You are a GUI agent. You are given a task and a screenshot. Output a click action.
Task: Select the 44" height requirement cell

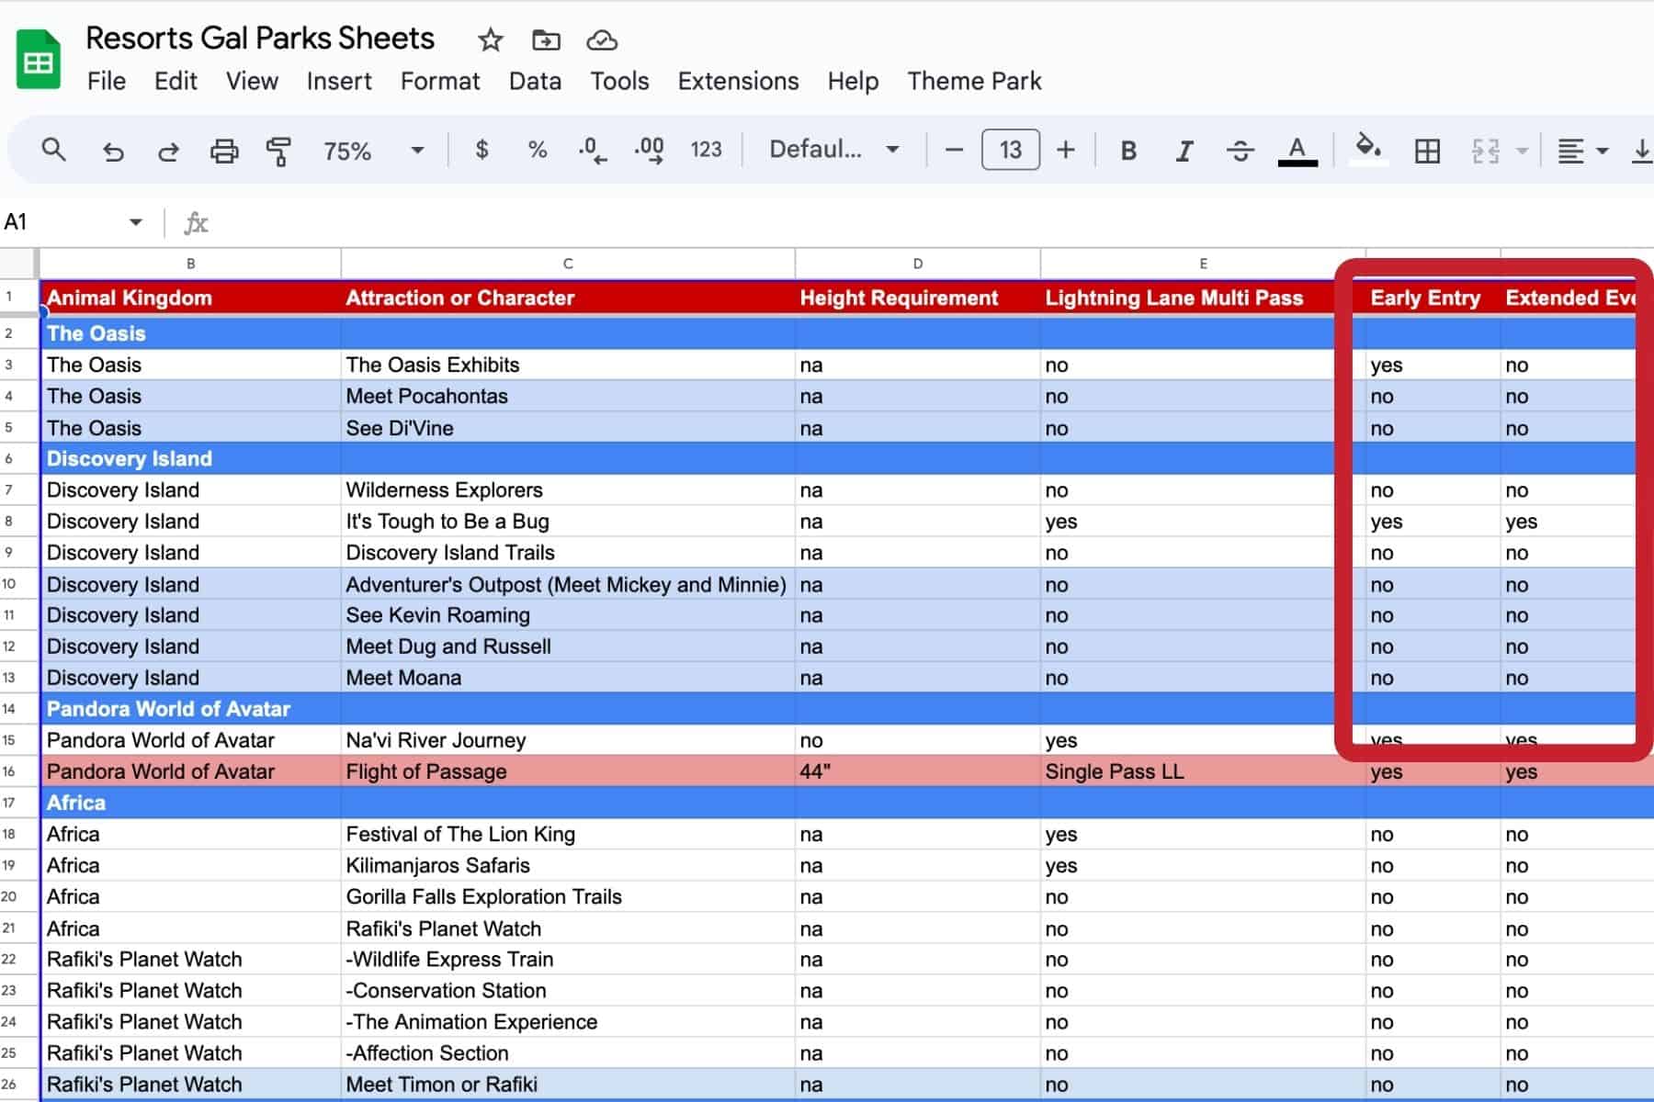pos(917,771)
